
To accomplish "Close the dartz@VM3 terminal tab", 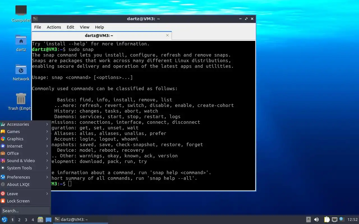I will 167,35.
